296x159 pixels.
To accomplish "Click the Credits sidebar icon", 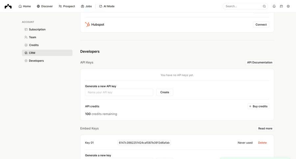I will coord(26,45).
